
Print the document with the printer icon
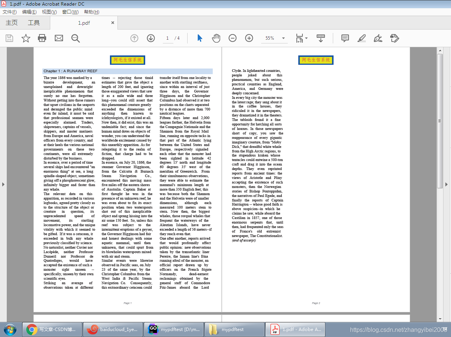click(42, 38)
